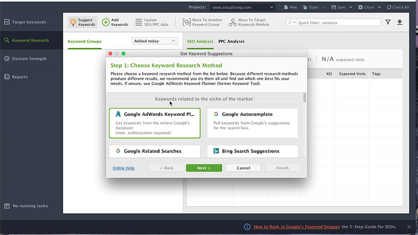
Task: Switch to SEO Analysis tab
Action: tap(200, 41)
